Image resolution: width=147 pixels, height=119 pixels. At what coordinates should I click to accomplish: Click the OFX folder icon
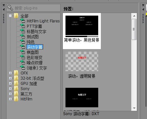16,73
